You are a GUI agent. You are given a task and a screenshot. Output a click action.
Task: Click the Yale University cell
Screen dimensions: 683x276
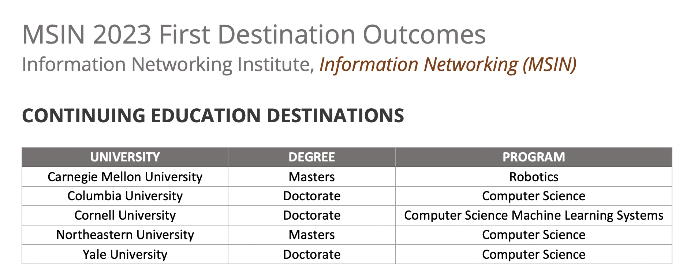tap(125, 254)
